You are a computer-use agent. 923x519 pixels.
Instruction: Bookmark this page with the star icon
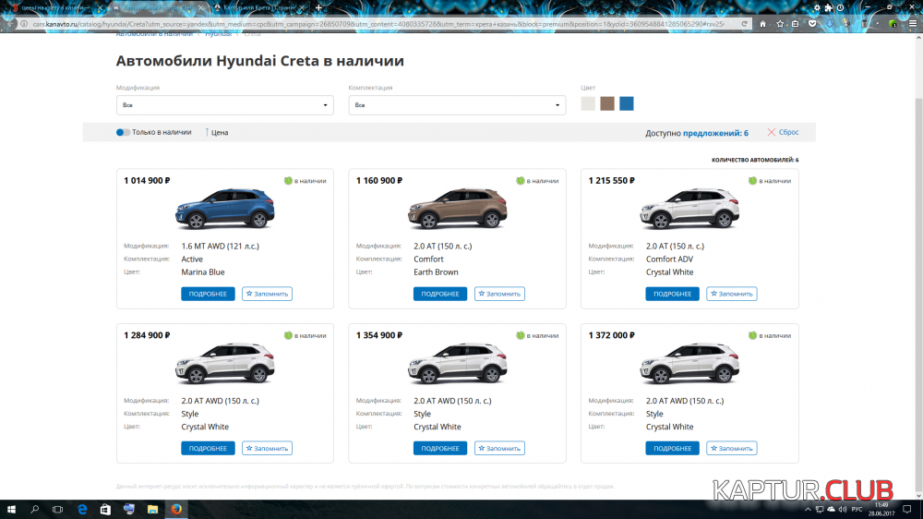tap(780, 24)
